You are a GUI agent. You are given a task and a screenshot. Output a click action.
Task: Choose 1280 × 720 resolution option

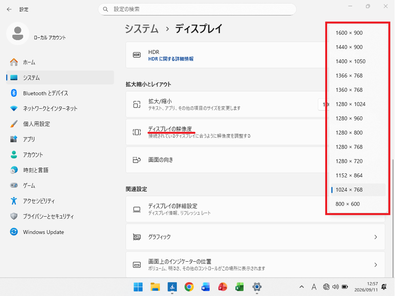coord(358,161)
